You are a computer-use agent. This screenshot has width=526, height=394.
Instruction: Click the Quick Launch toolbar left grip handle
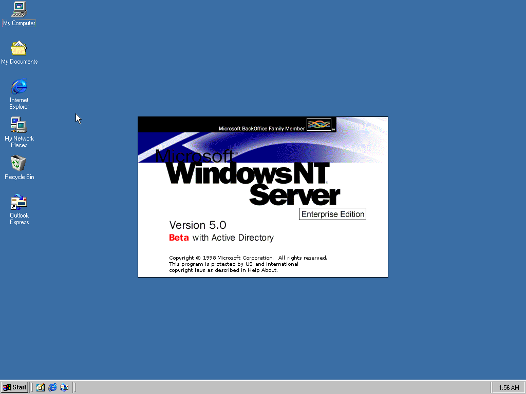tap(32, 387)
